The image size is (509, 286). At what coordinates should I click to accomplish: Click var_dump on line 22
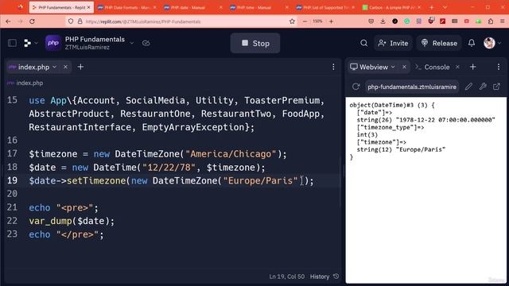(x=50, y=221)
